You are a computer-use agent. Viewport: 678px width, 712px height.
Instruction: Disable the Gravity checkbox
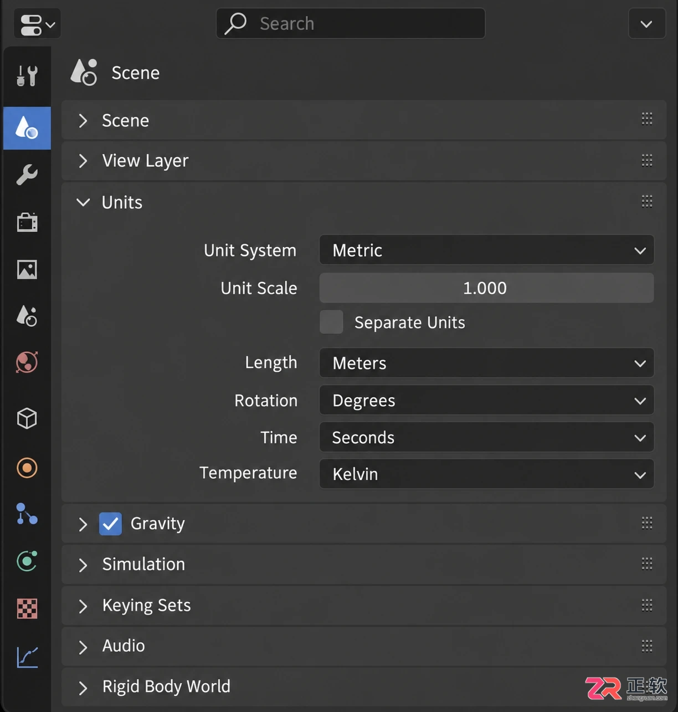pyautogui.click(x=110, y=524)
